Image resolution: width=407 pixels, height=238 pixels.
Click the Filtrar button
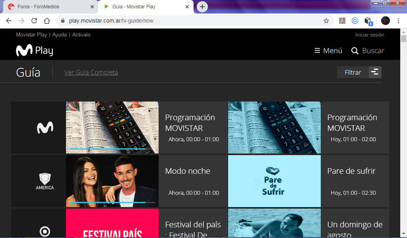pos(353,72)
